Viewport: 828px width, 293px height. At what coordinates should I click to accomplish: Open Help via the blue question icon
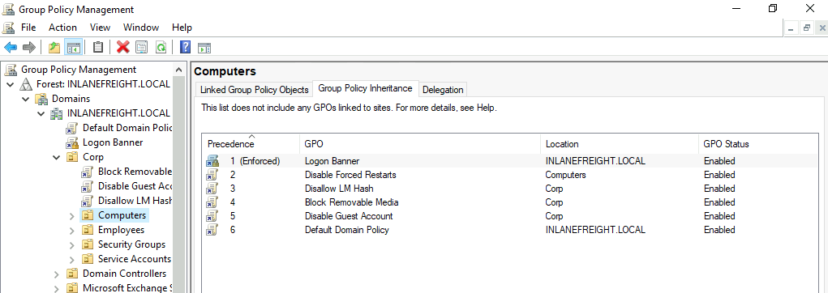186,48
